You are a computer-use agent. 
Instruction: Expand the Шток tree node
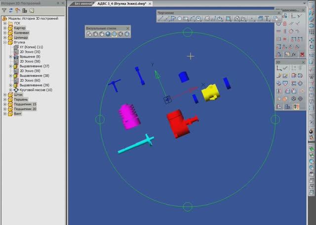(x=5, y=95)
